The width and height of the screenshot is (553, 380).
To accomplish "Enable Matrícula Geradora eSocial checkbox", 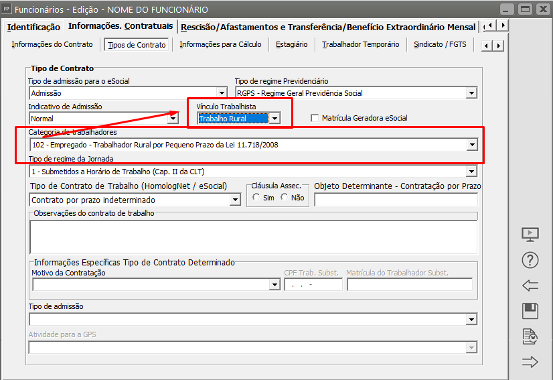I will coord(315,118).
